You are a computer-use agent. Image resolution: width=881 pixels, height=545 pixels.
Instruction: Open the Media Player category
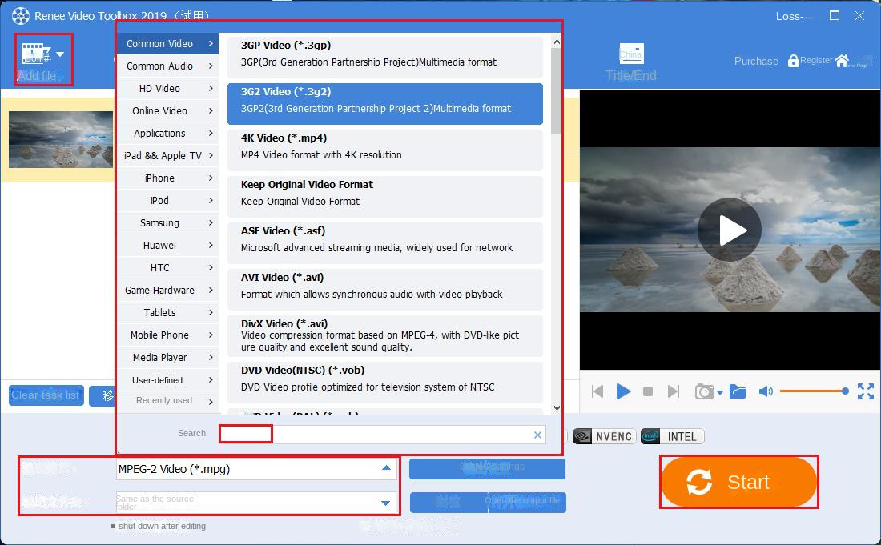point(167,358)
